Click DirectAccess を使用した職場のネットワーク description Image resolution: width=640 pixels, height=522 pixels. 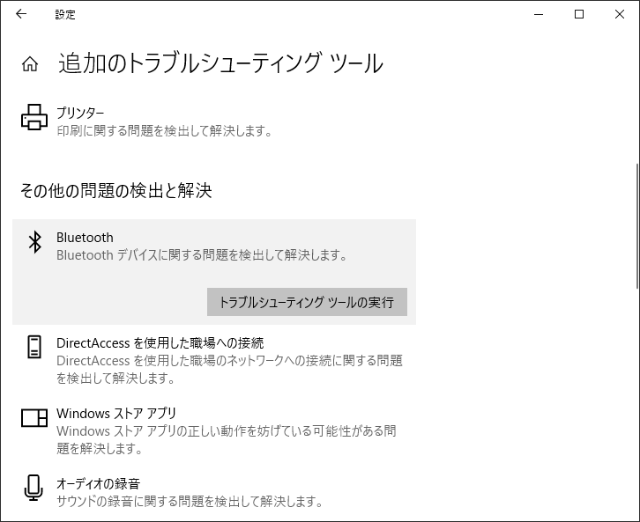click(229, 370)
